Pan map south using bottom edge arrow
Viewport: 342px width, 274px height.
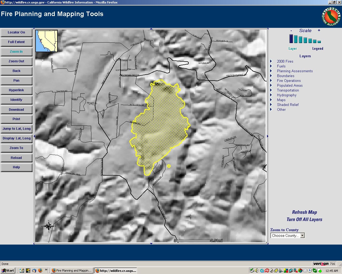(151, 243)
